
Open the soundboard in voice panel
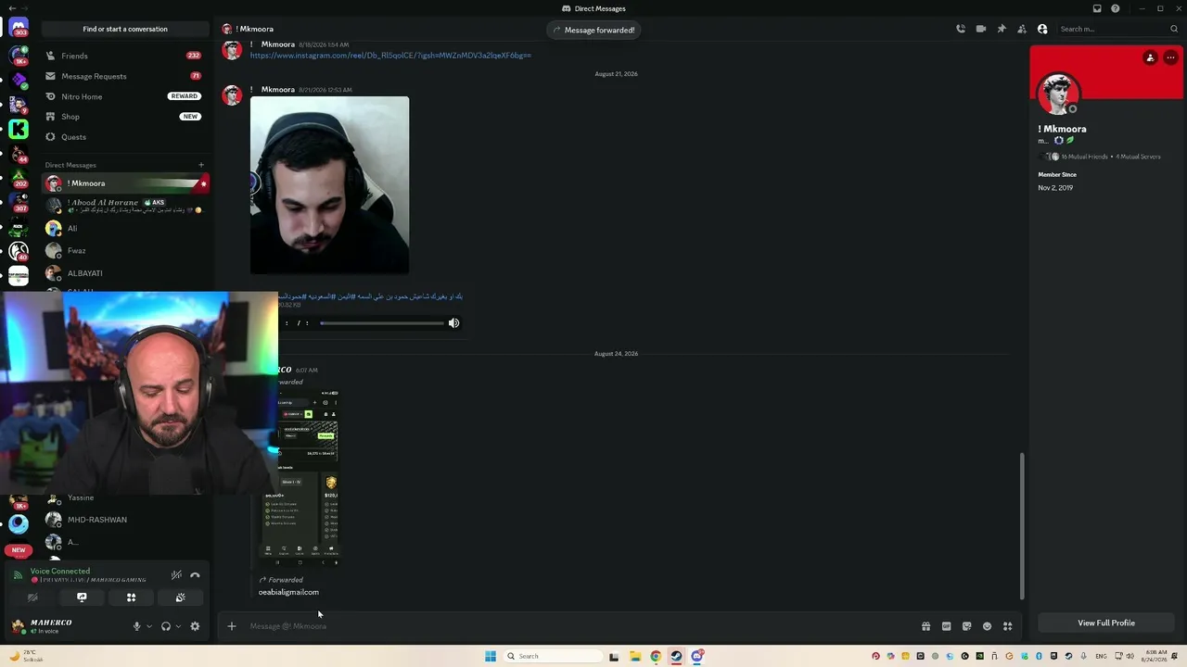click(180, 598)
